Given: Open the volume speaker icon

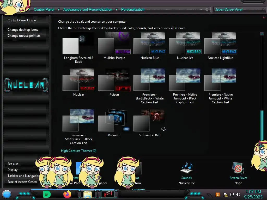Looking at the screenshot, I should (x=238, y=194).
